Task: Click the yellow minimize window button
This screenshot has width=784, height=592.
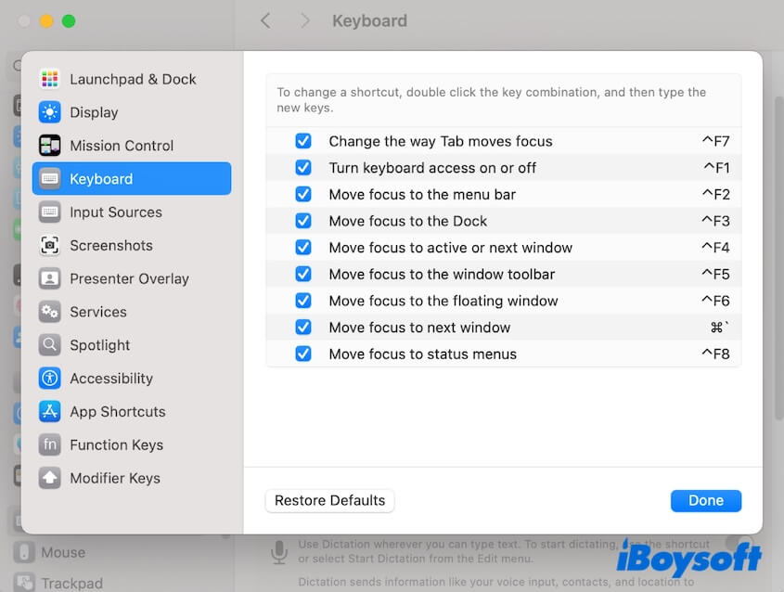Action: tap(46, 21)
